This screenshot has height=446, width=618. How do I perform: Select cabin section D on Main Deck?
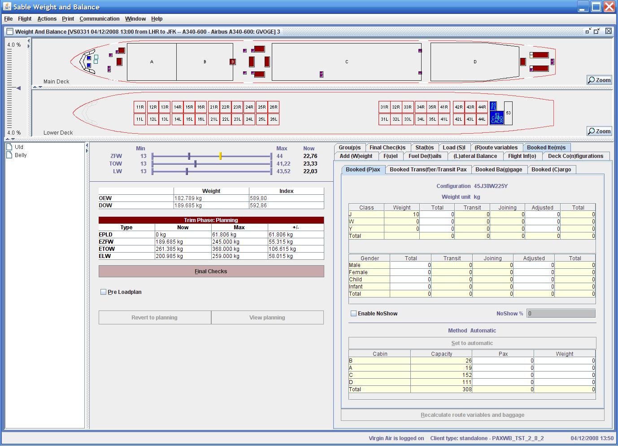[475, 62]
